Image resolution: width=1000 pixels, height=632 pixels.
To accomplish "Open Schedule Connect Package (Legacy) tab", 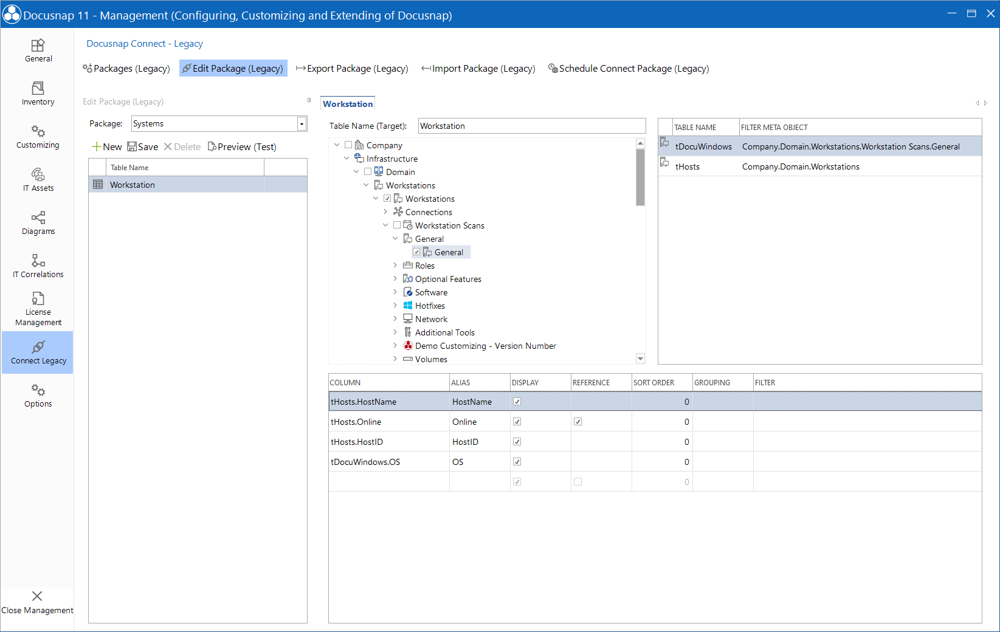I will [x=629, y=69].
